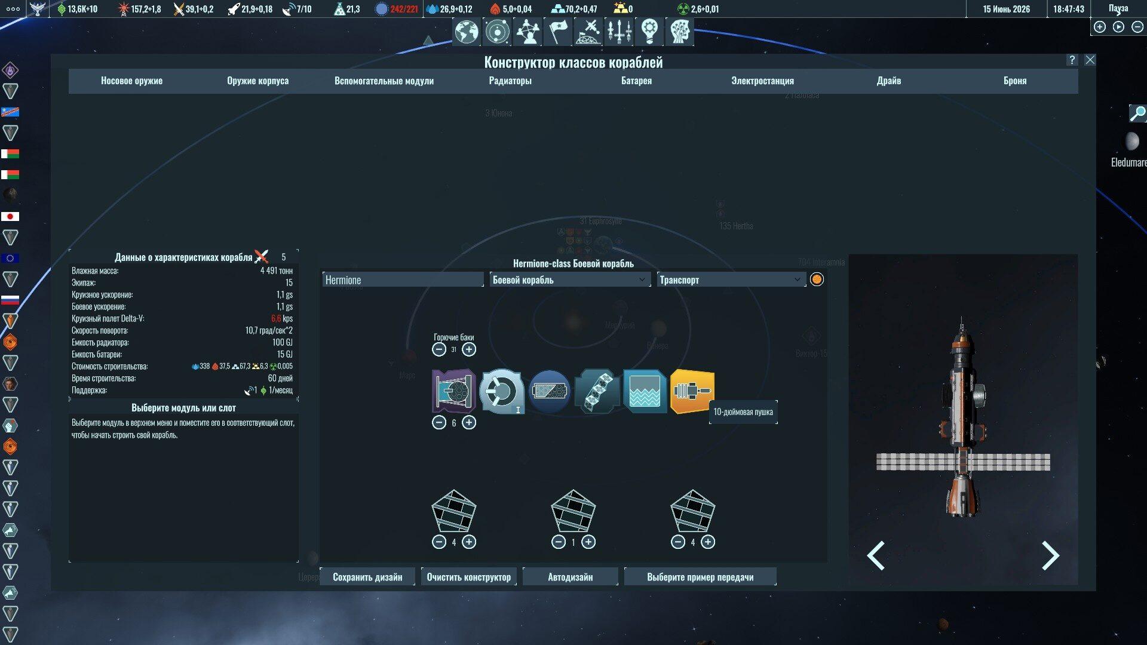Screen dimensions: 1147x645
Task: Toggle the orange circle button near Транспорт
Action: pyautogui.click(x=817, y=279)
